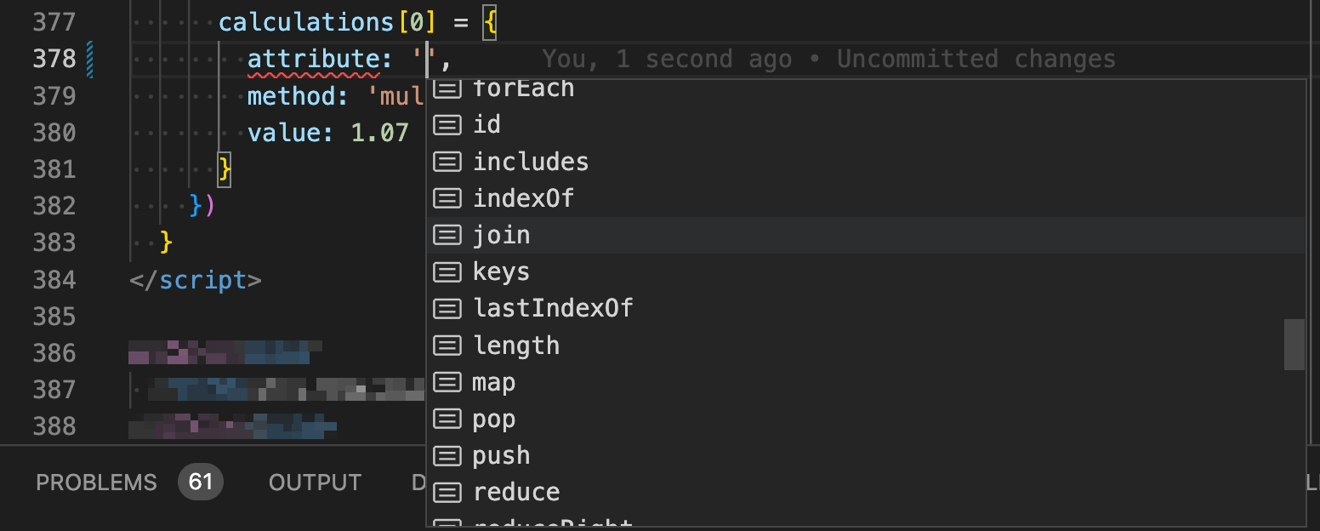
Task: Switch to the OUTPUT panel tab
Action: pyautogui.click(x=315, y=482)
